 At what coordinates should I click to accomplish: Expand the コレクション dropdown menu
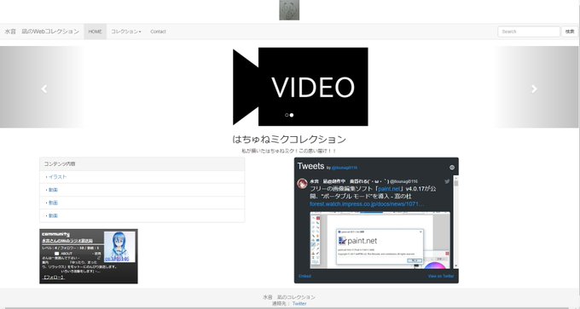126,31
